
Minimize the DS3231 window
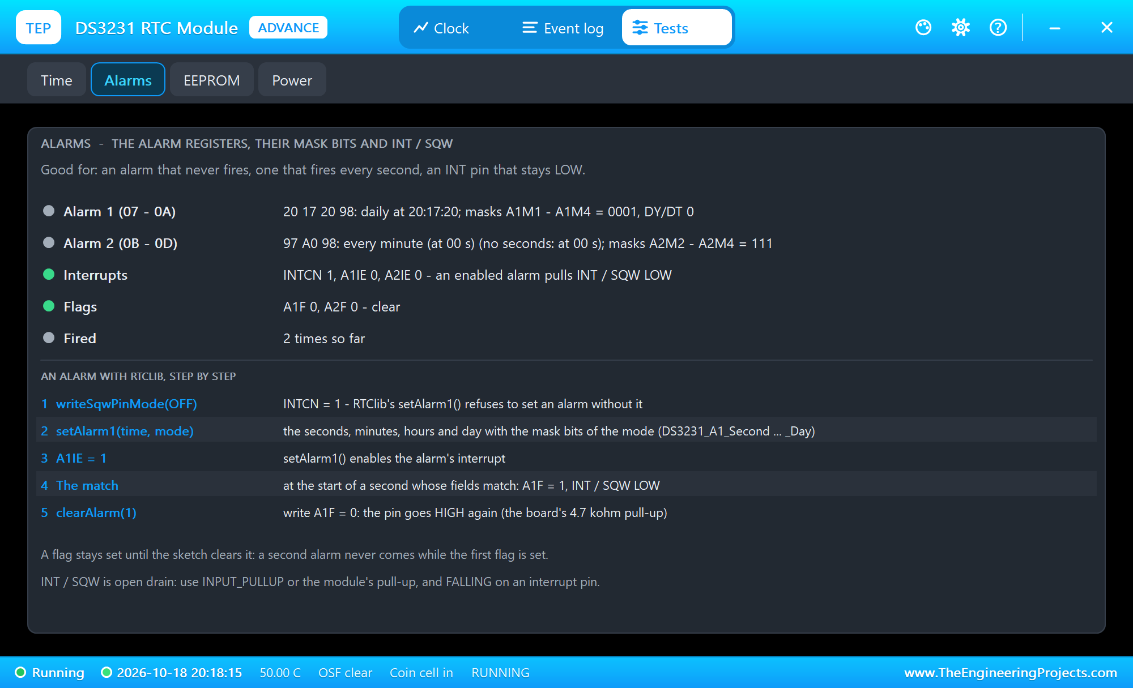point(1055,28)
